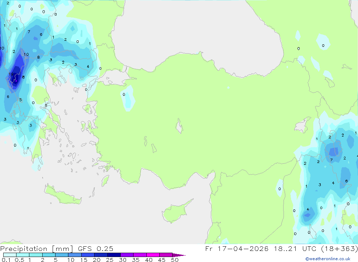Click the "(18+363)" forecast hour text
Viewport: 358px width, 262px height.
tap(339, 248)
